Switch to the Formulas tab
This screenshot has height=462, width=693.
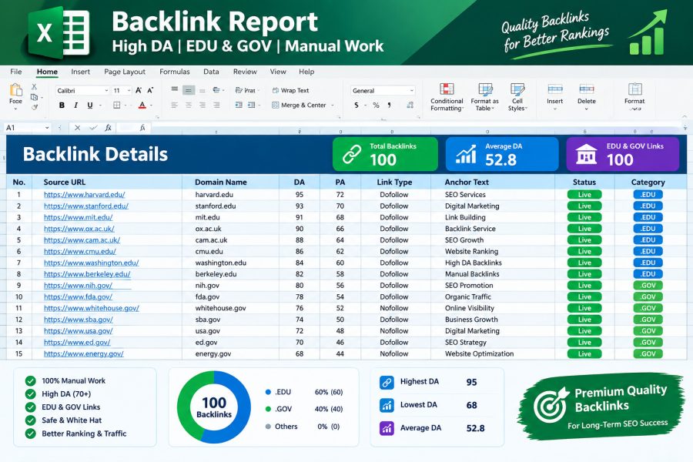(175, 72)
